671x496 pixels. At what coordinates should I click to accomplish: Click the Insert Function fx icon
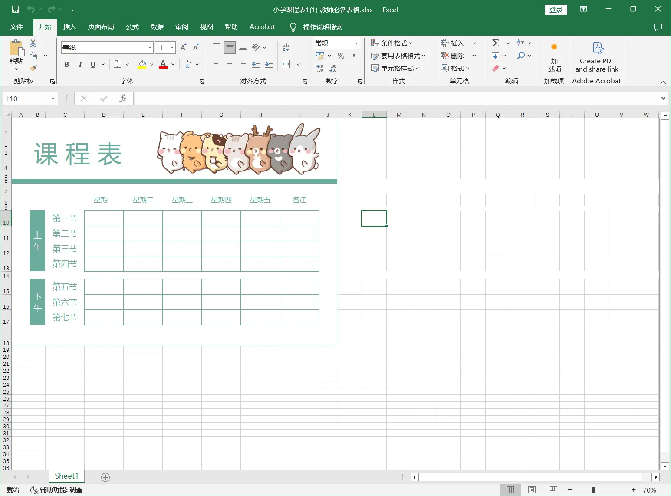click(123, 99)
